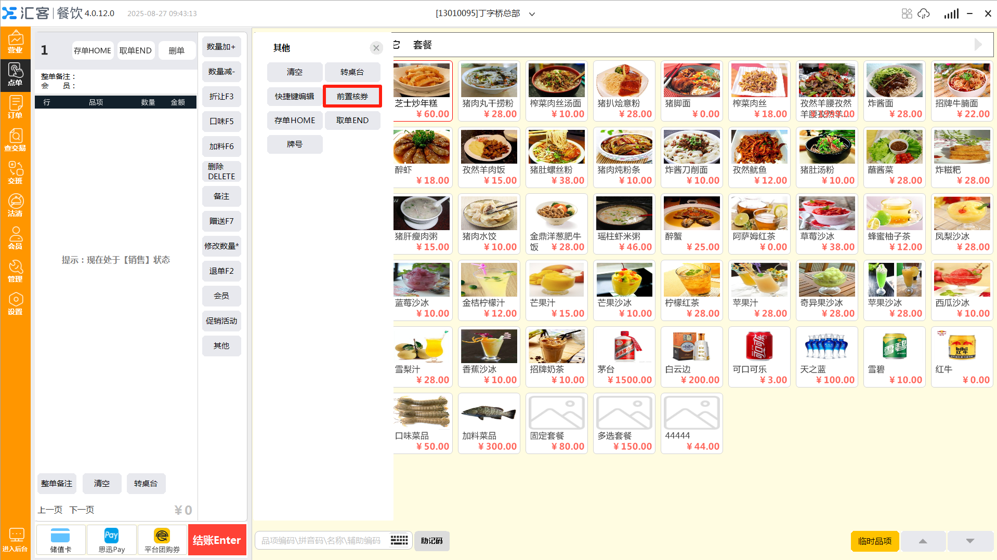Show next category tabs with right arrow
The width and height of the screenshot is (997, 560).
point(978,45)
